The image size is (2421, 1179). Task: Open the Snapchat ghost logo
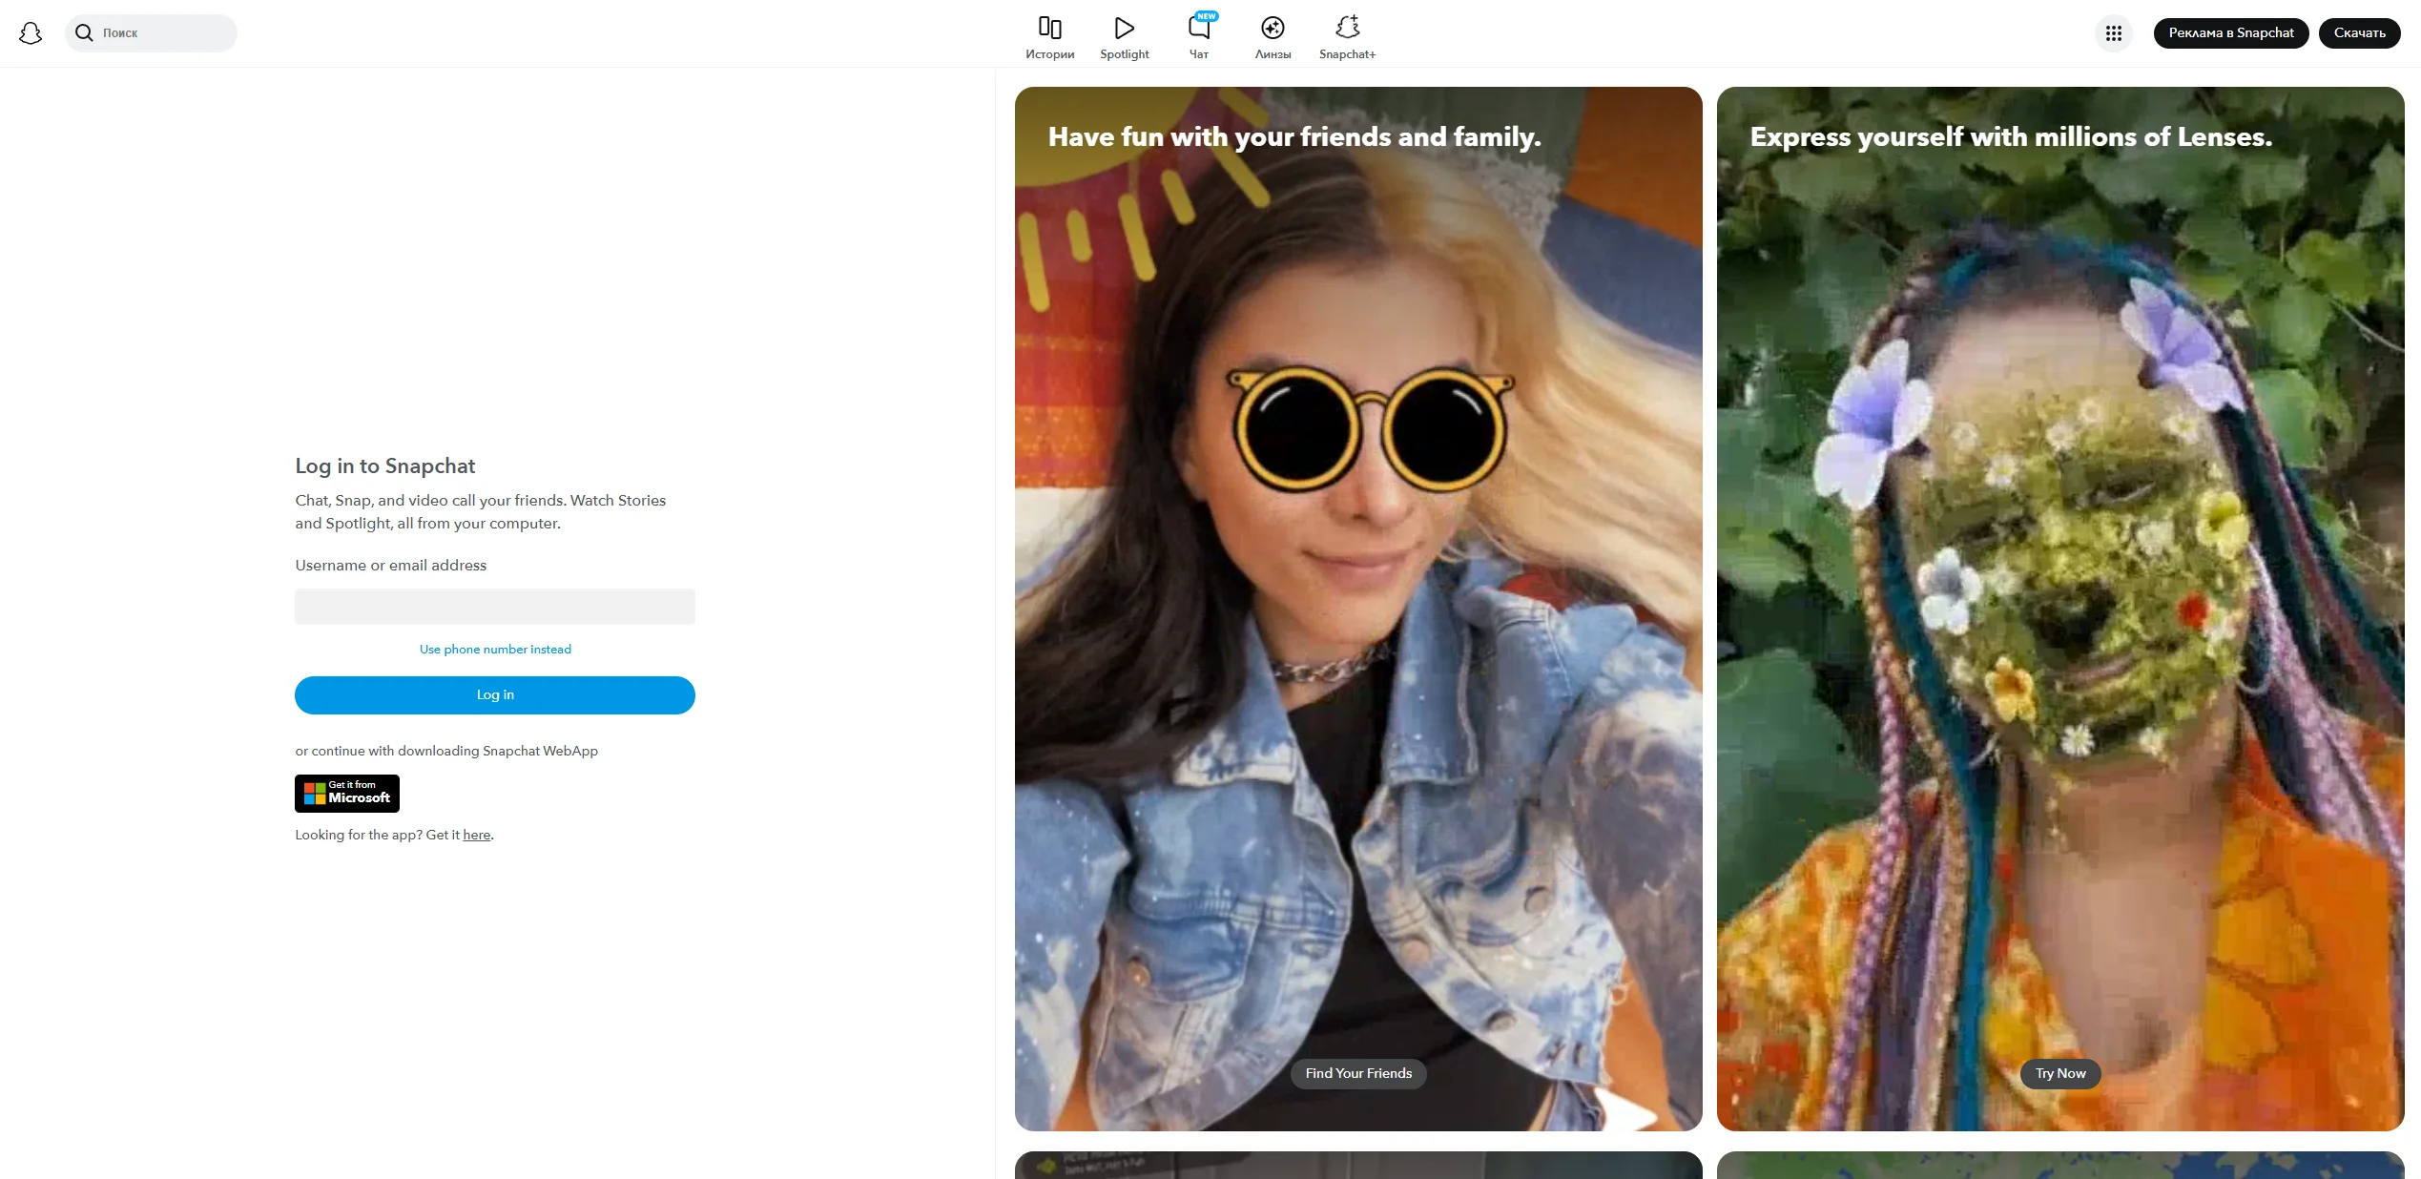(30, 32)
